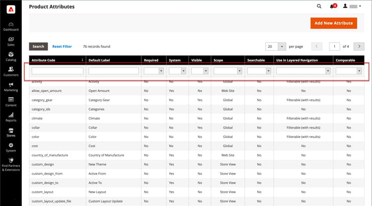Click the Default Label filter field
The image size is (372, 206).
[114, 70]
